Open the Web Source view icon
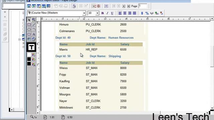 point(34,6)
